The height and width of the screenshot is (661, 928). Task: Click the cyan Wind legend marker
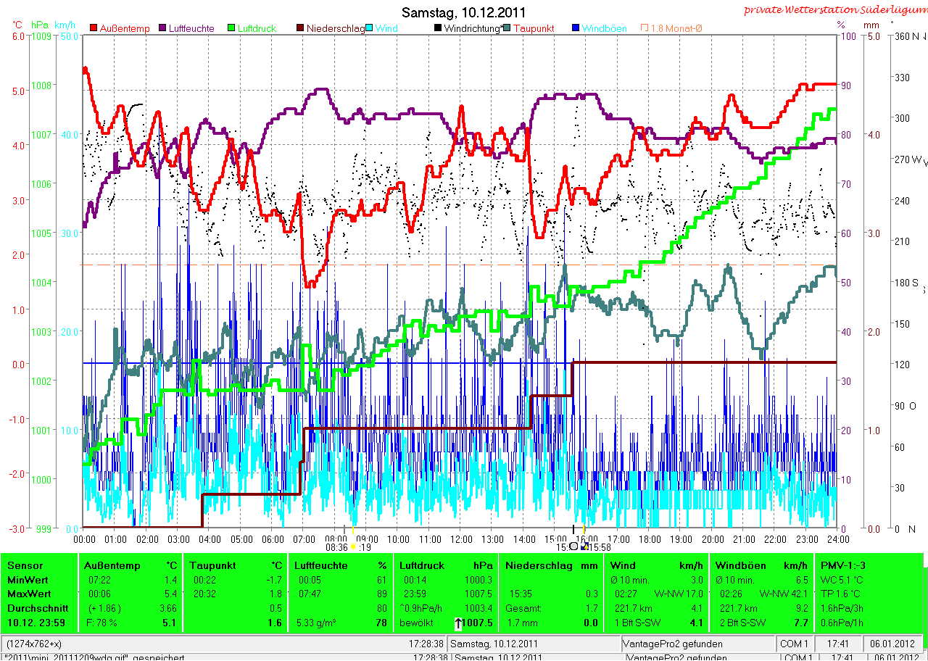(x=368, y=28)
